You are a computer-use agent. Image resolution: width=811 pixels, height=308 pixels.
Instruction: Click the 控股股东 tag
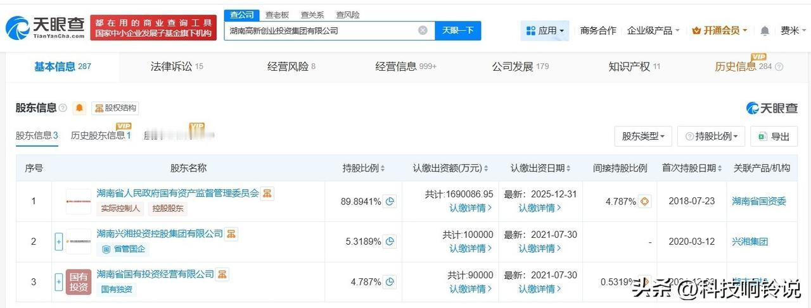click(x=168, y=209)
